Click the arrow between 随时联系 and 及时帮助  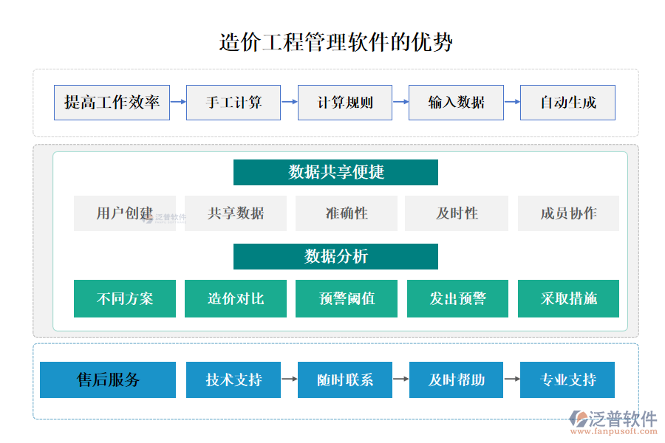click(400, 380)
